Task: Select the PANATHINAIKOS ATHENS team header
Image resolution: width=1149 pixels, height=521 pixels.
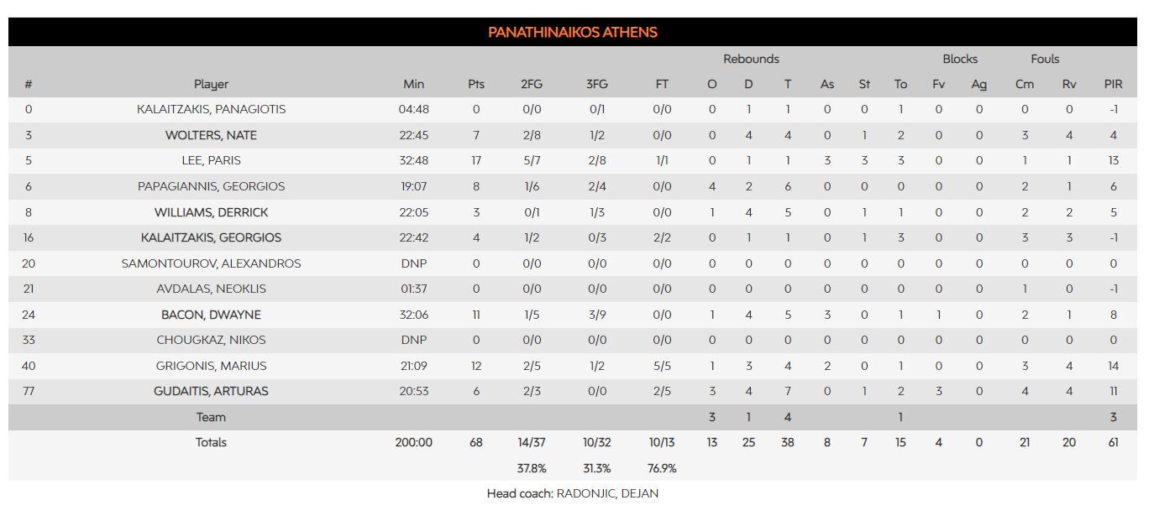Action: 573,32
